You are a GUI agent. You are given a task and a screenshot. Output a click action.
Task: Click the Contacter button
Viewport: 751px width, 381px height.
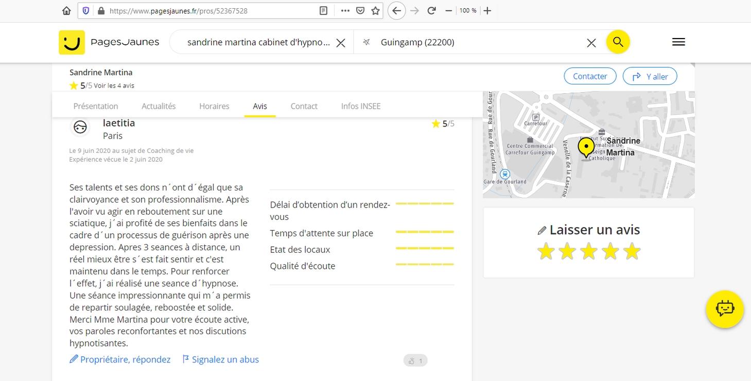point(590,76)
